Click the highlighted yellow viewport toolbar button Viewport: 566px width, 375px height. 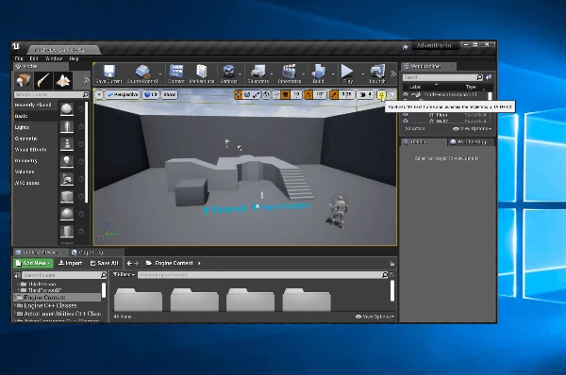381,95
